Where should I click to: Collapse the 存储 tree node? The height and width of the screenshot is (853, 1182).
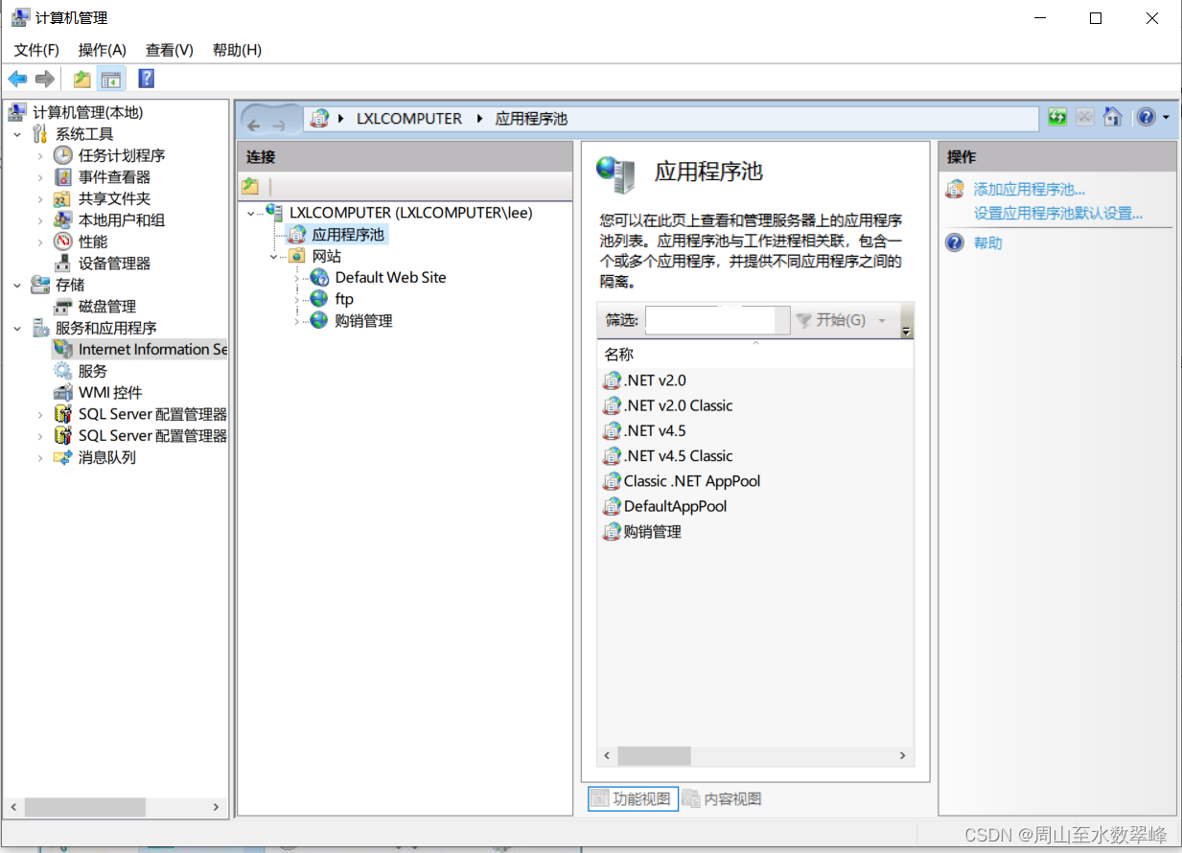17,285
